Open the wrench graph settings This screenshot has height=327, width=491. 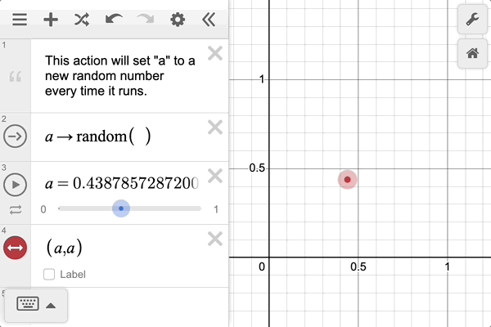tap(471, 20)
